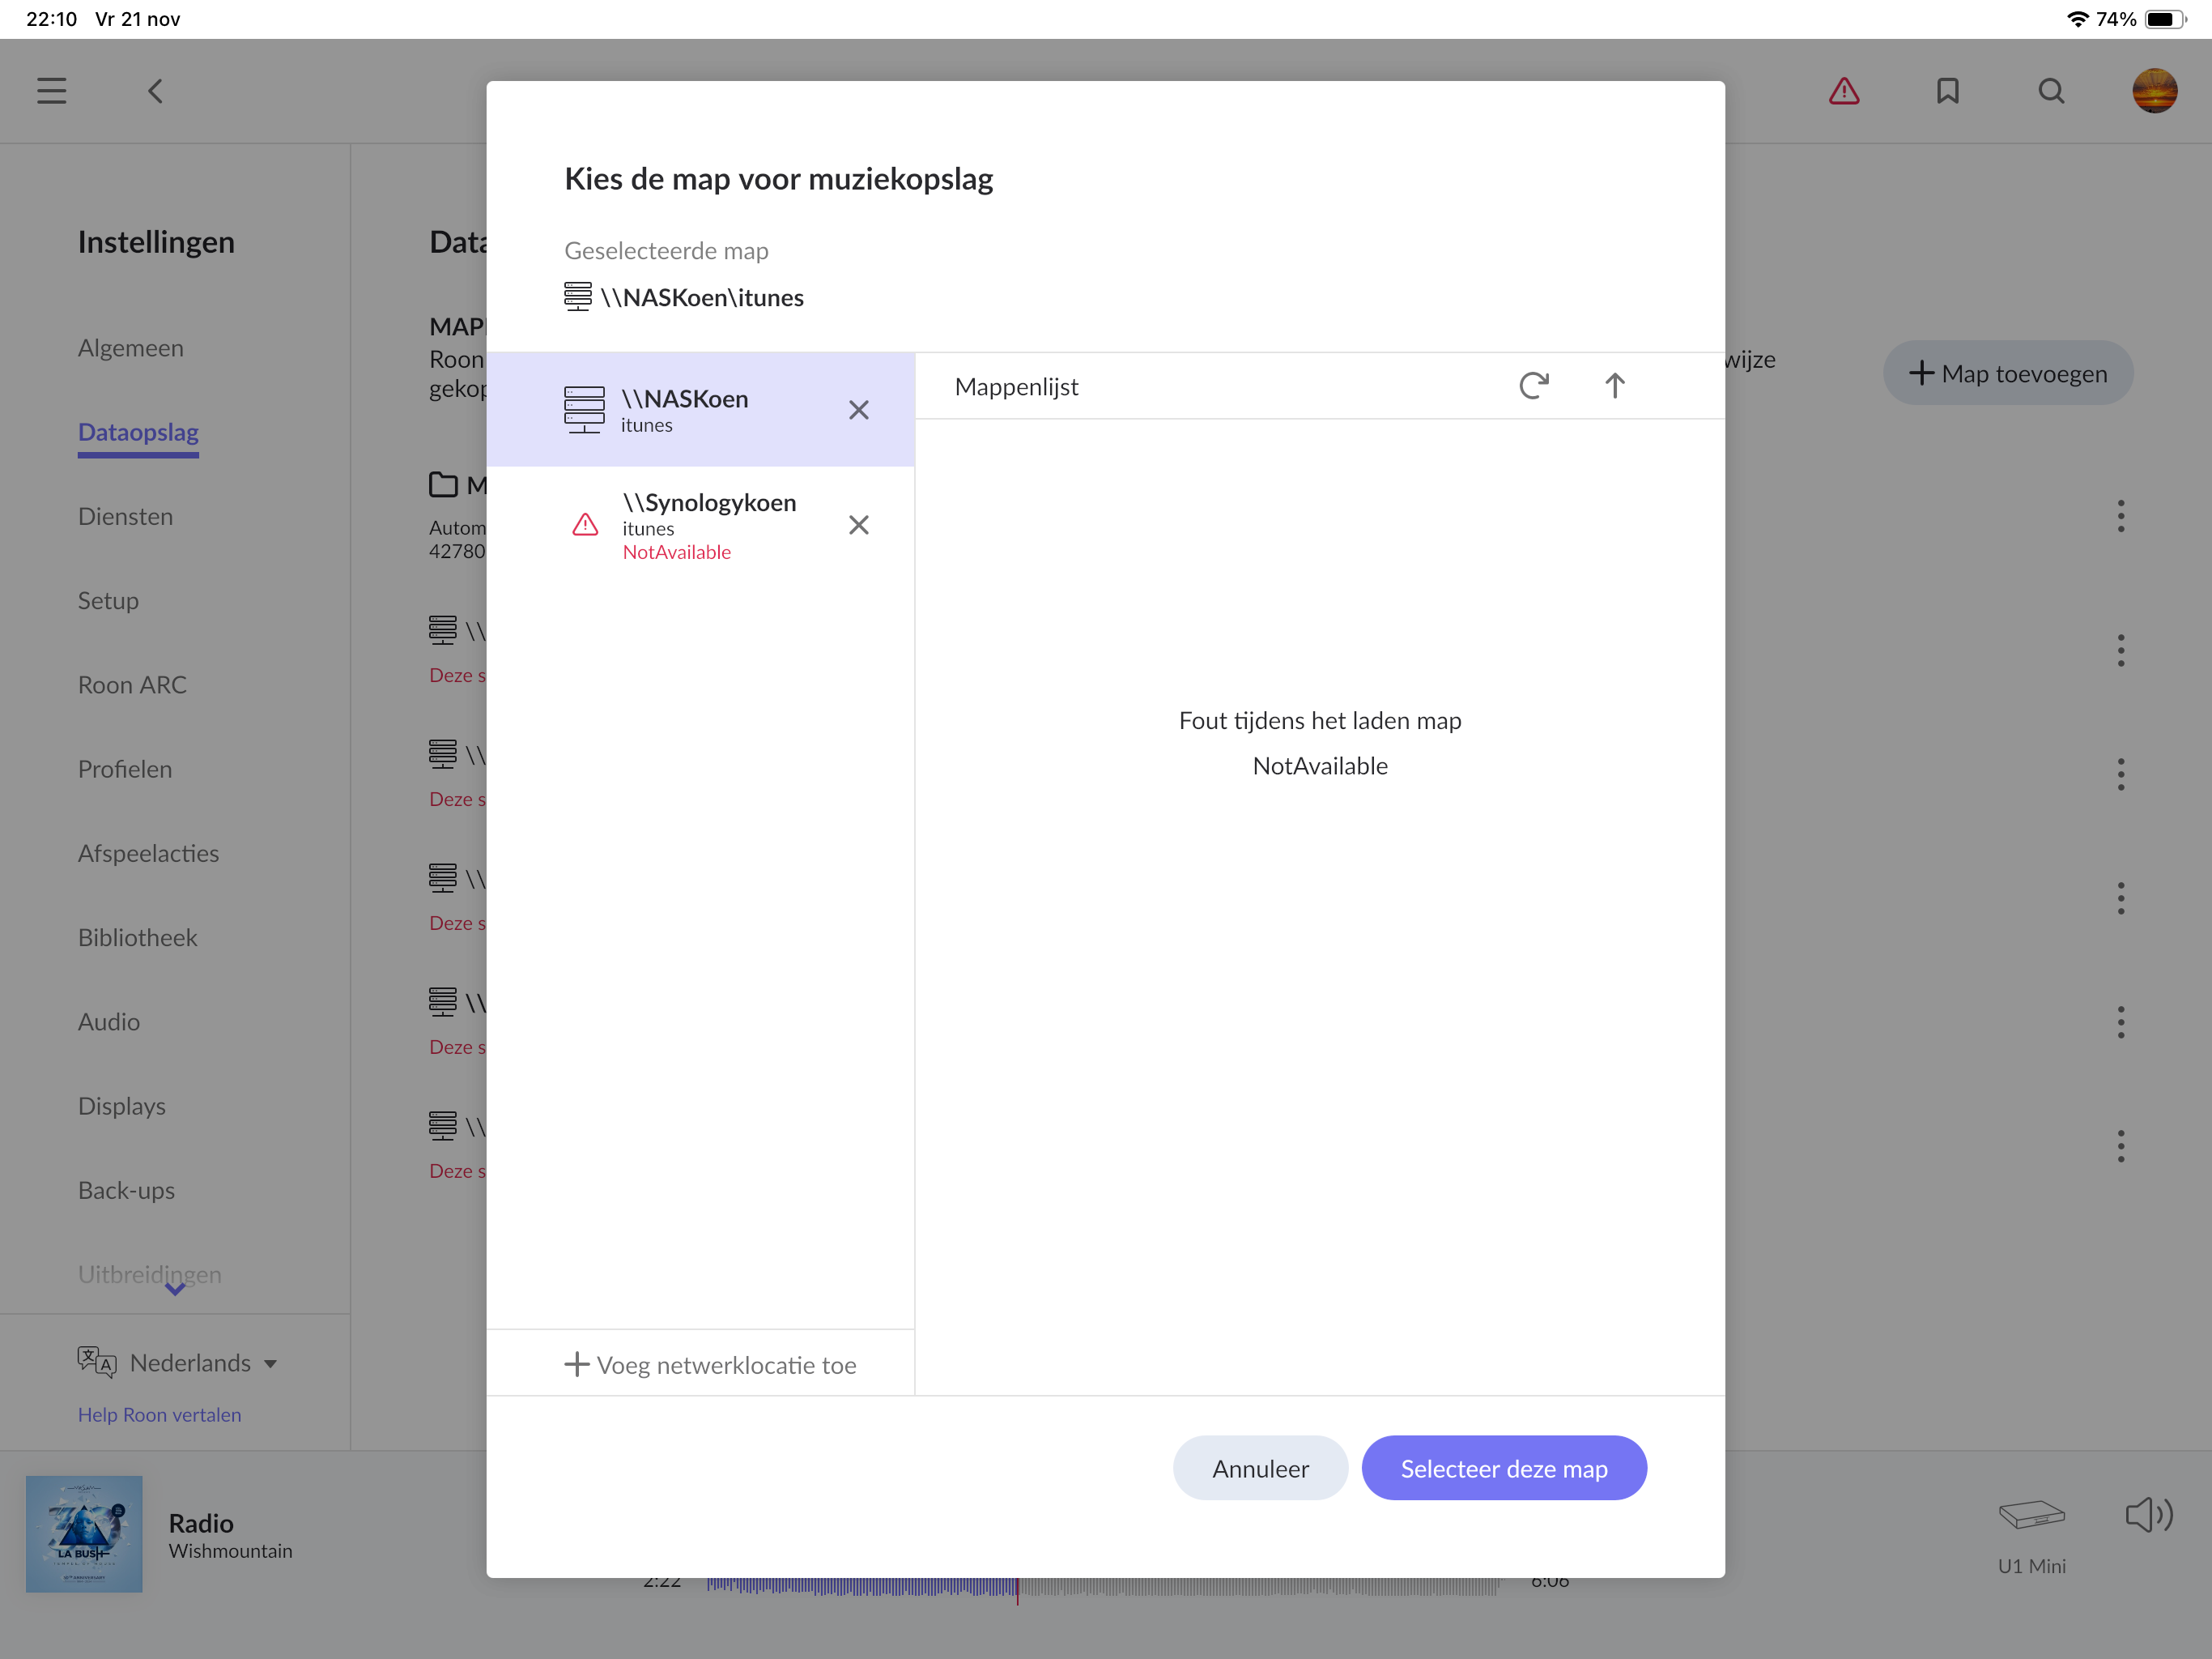Click Voeg netwerklocatie toe
The width and height of the screenshot is (2212, 1659).
click(711, 1365)
